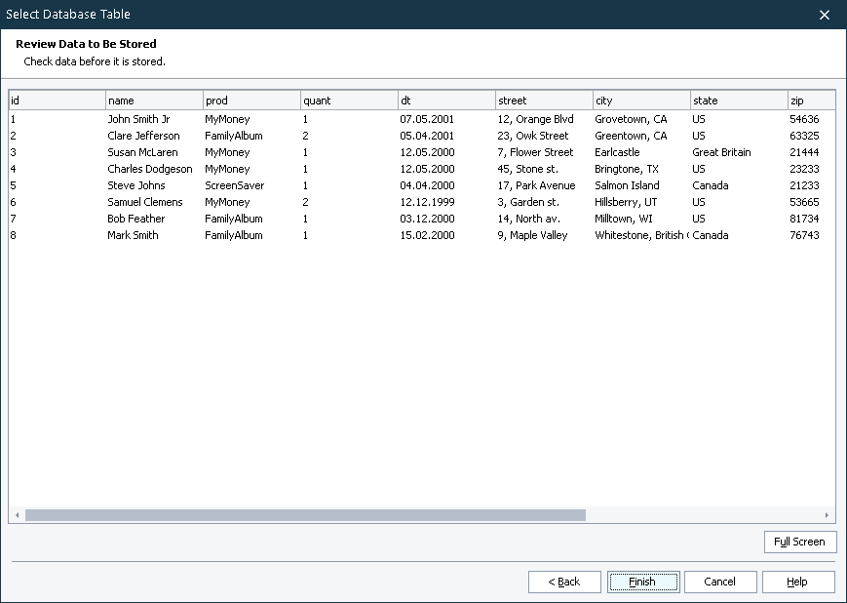847x603 pixels.
Task: Select the John Smith Jr name cell
Action: point(138,119)
